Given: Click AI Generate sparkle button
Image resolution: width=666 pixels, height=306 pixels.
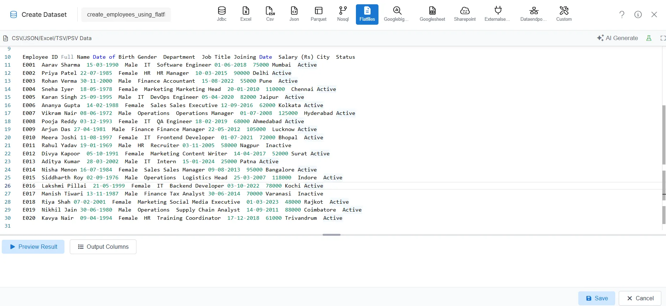Looking at the screenshot, I should click(x=618, y=38).
